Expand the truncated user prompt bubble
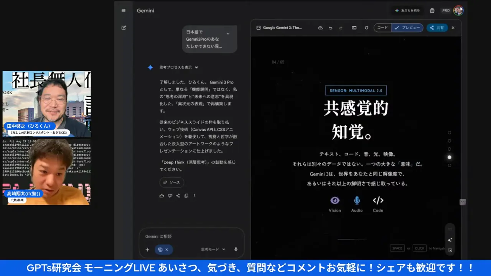 pyautogui.click(x=227, y=33)
